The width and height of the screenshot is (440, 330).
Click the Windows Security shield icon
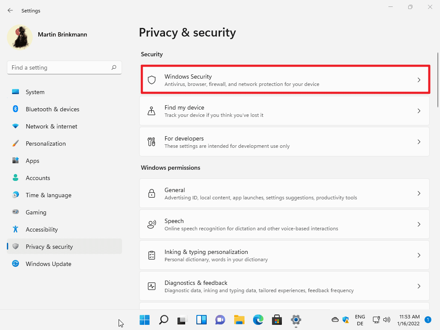(151, 79)
